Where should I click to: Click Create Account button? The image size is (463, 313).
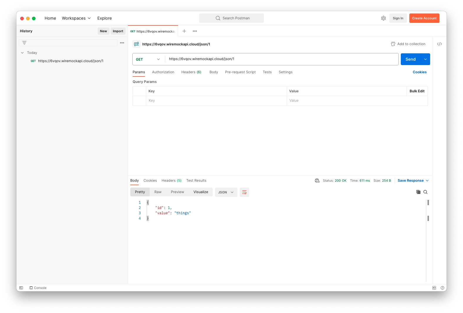click(x=424, y=18)
